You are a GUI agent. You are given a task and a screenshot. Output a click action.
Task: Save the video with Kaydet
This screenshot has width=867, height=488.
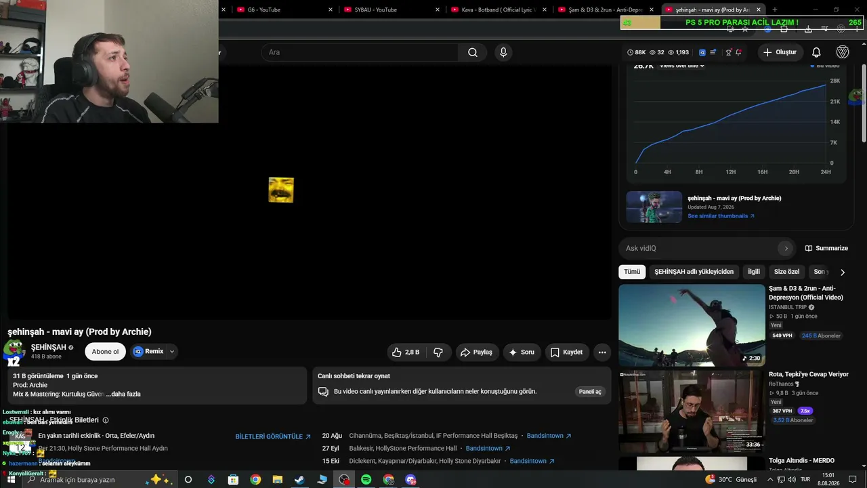pyautogui.click(x=567, y=352)
